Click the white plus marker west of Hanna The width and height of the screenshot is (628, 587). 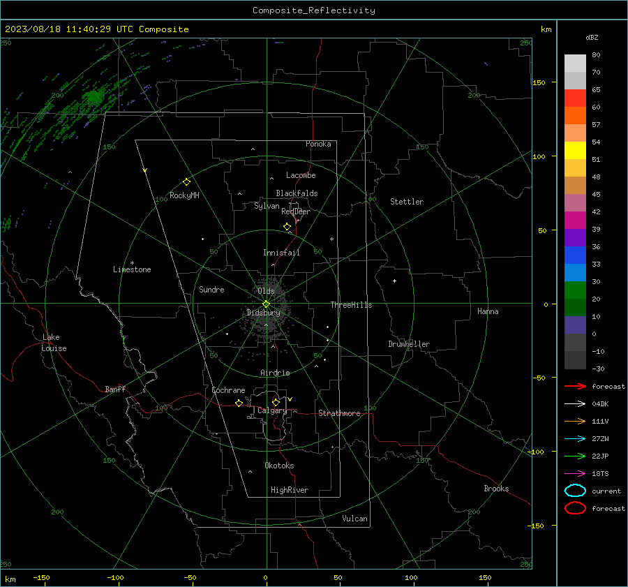[x=394, y=281]
